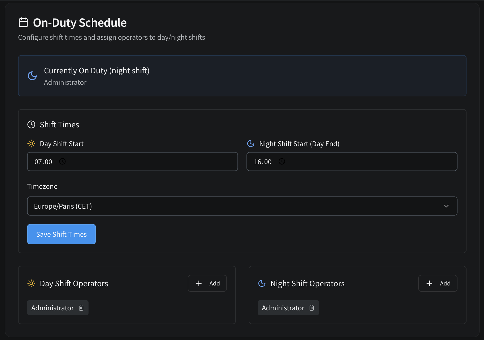
Task: Remove Administrator from Night Shift Operators
Action: [312, 308]
